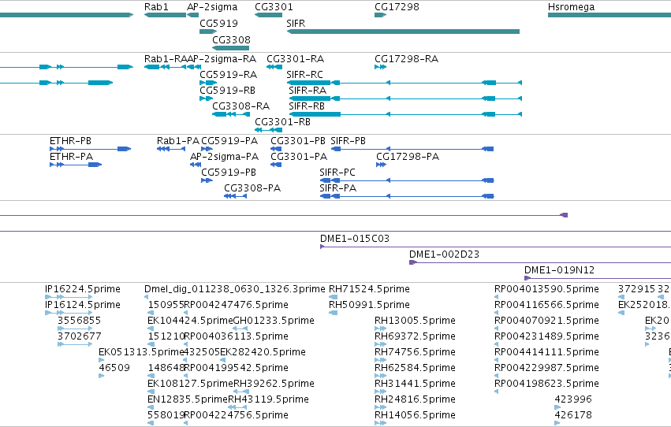The image size is (671, 427).
Task: Select the CG5919-RB transcript label
Action: coord(227,90)
